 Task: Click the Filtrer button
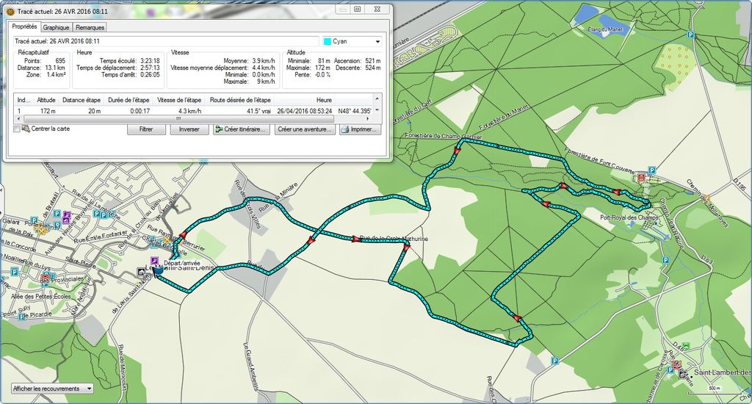click(x=146, y=129)
